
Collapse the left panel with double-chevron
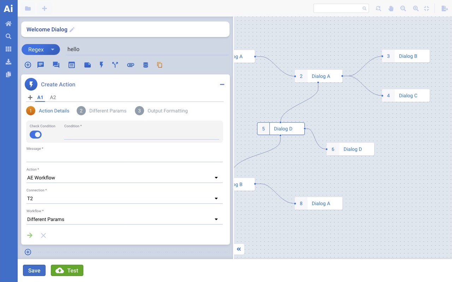[239, 249]
